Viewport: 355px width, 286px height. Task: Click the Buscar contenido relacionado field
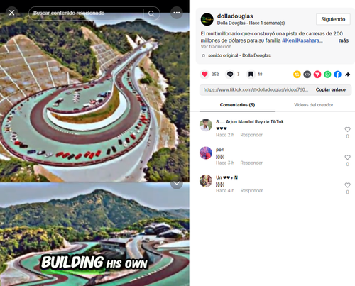(87, 13)
